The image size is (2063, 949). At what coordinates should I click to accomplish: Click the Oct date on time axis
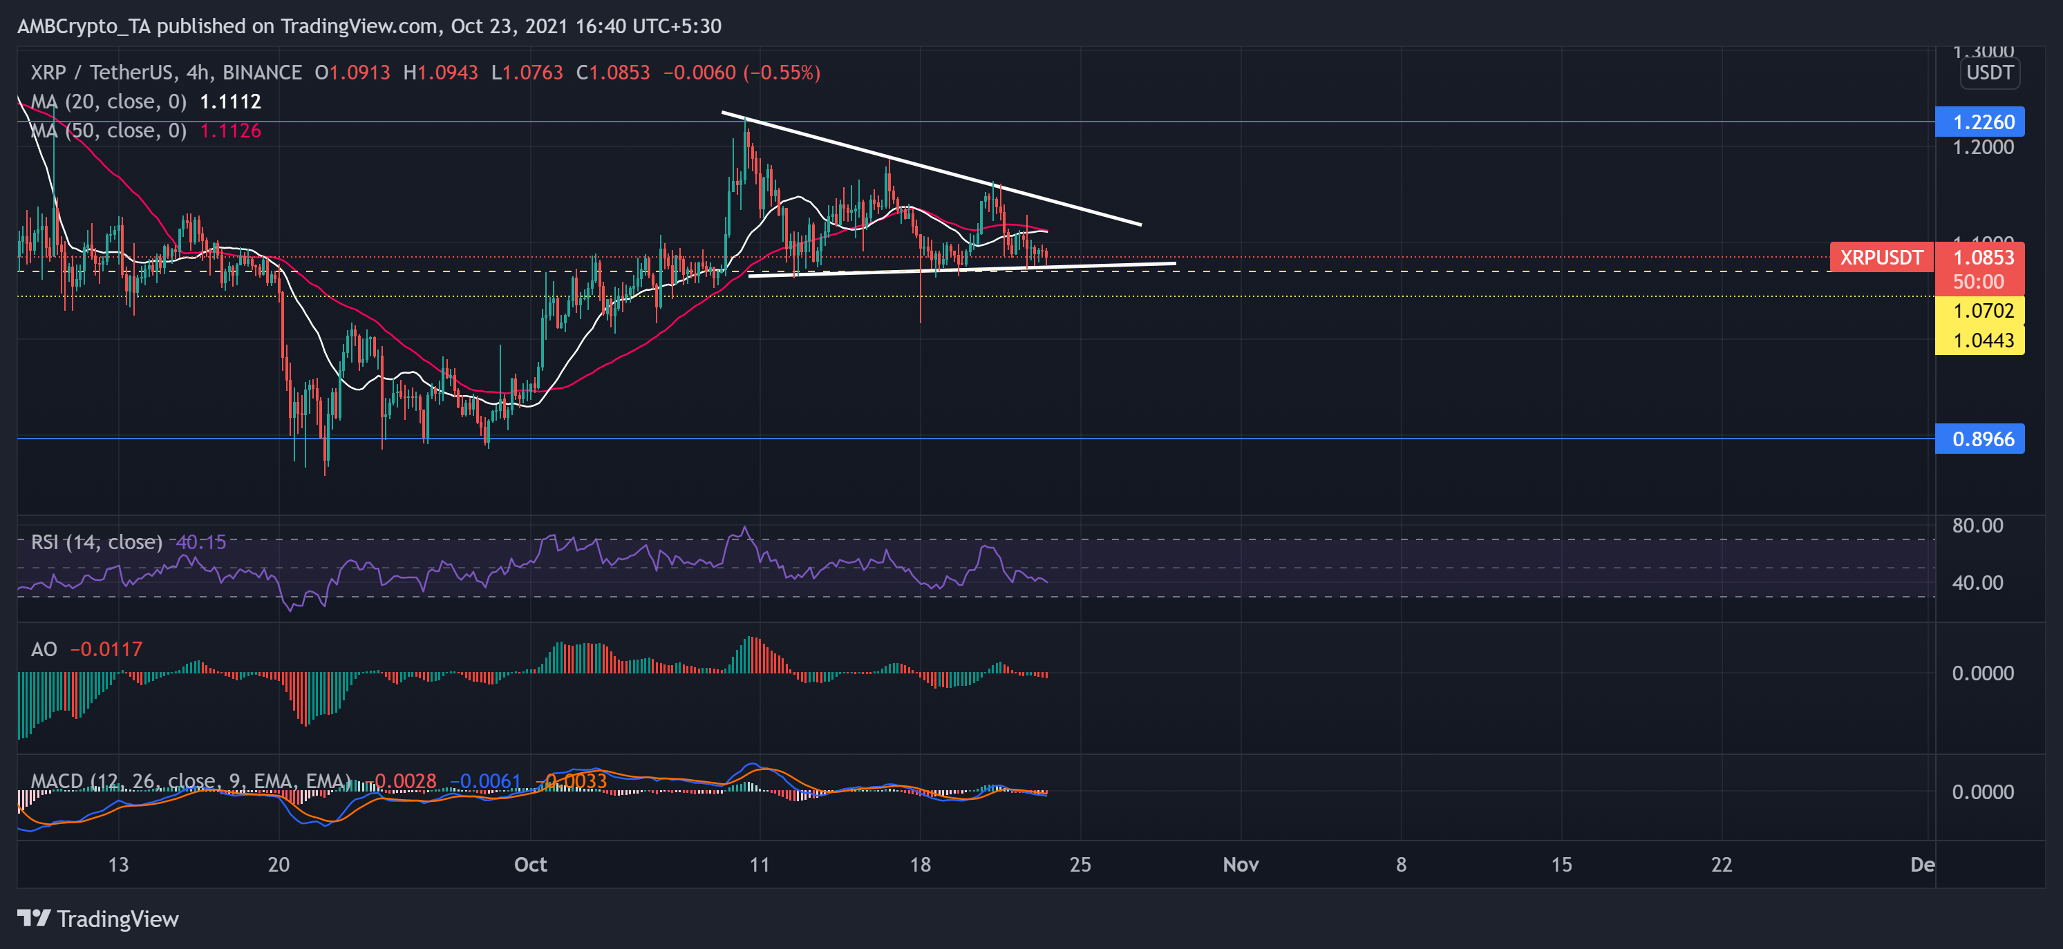[x=530, y=864]
